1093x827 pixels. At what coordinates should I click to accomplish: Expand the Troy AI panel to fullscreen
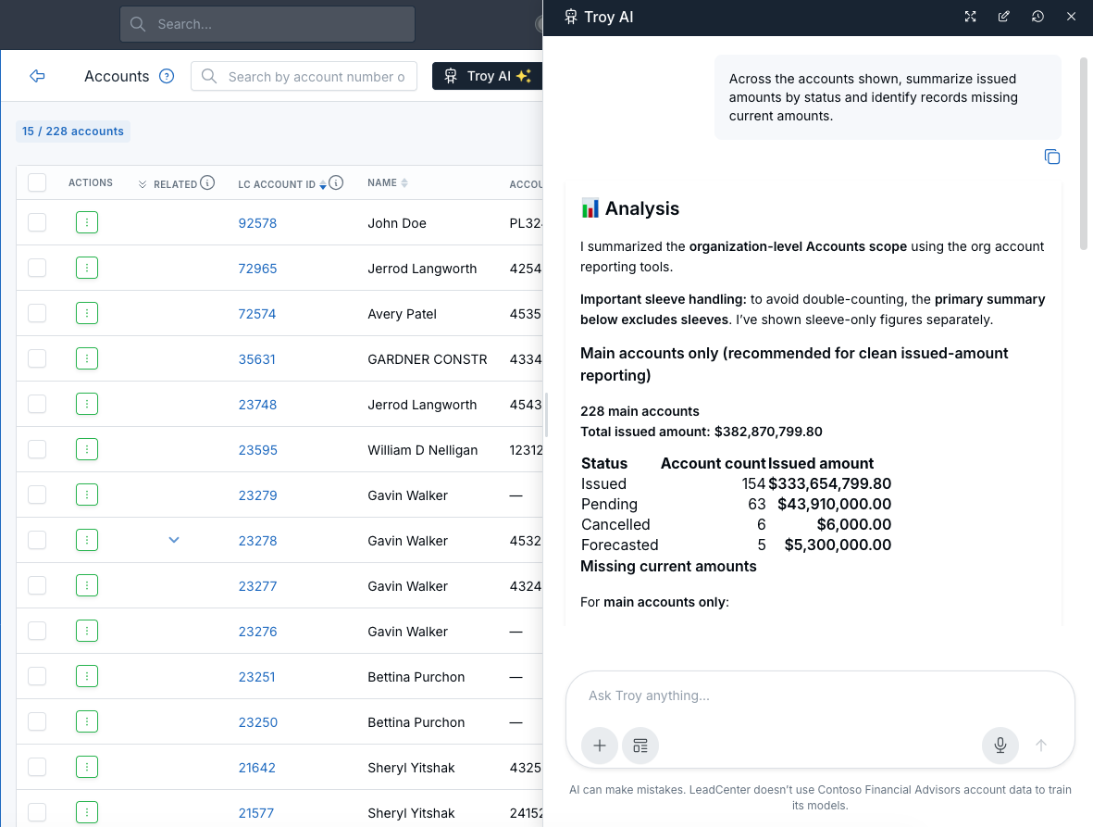coord(970,17)
